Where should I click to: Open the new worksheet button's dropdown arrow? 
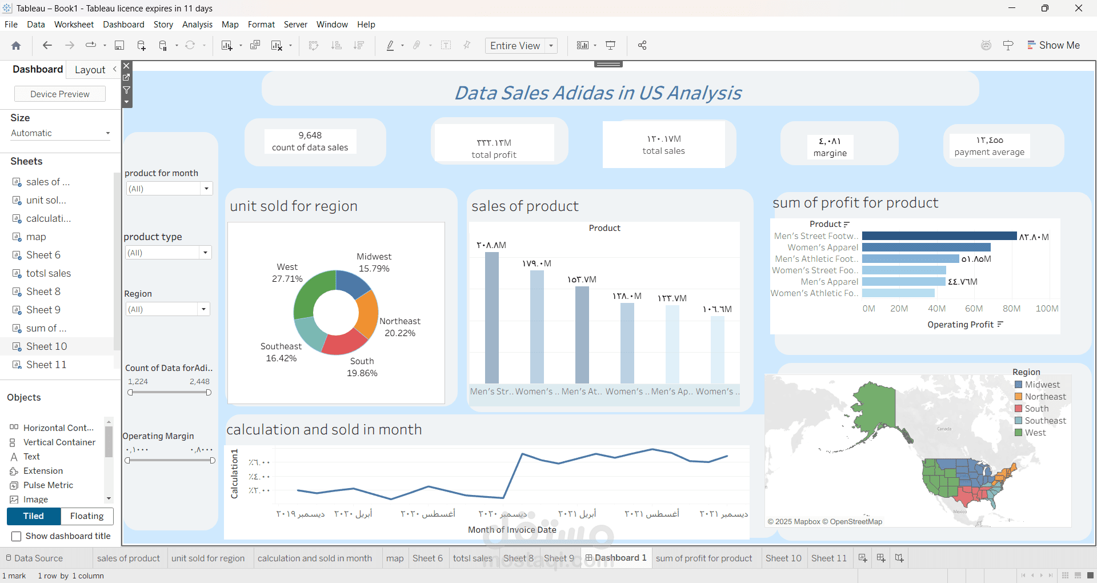click(241, 46)
